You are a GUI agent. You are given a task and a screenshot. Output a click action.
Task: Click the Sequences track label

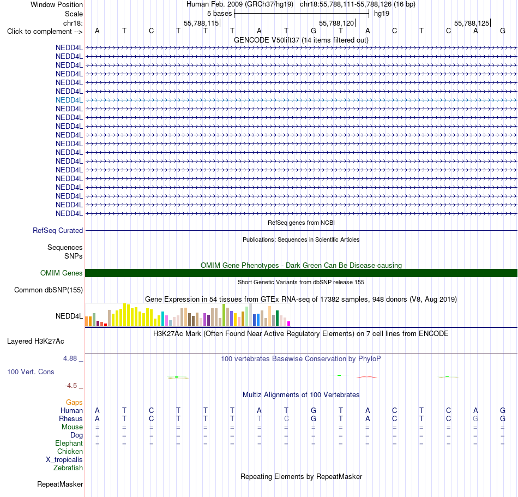[x=65, y=247]
